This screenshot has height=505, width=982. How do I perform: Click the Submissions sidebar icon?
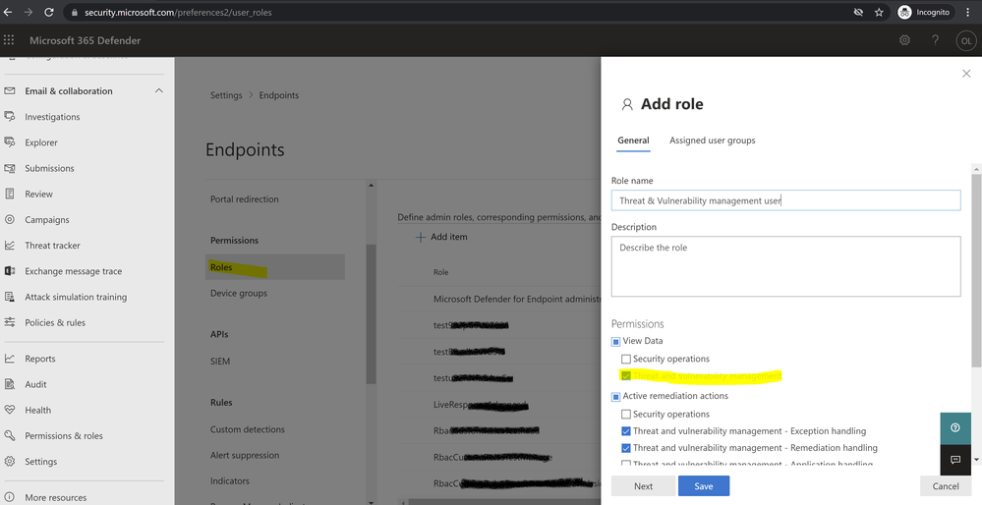(10, 168)
